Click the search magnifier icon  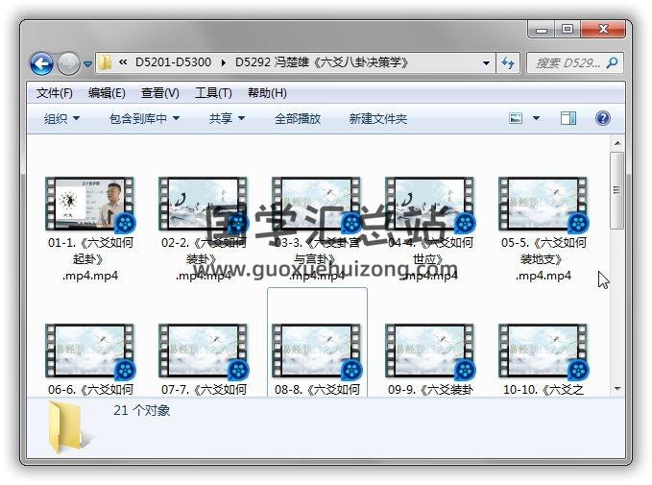click(x=612, y=63)
